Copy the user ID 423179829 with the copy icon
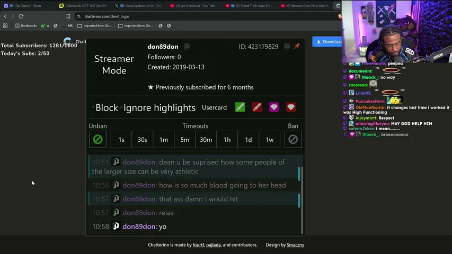Screen dimensions: 452x254 tap(287, 46)
